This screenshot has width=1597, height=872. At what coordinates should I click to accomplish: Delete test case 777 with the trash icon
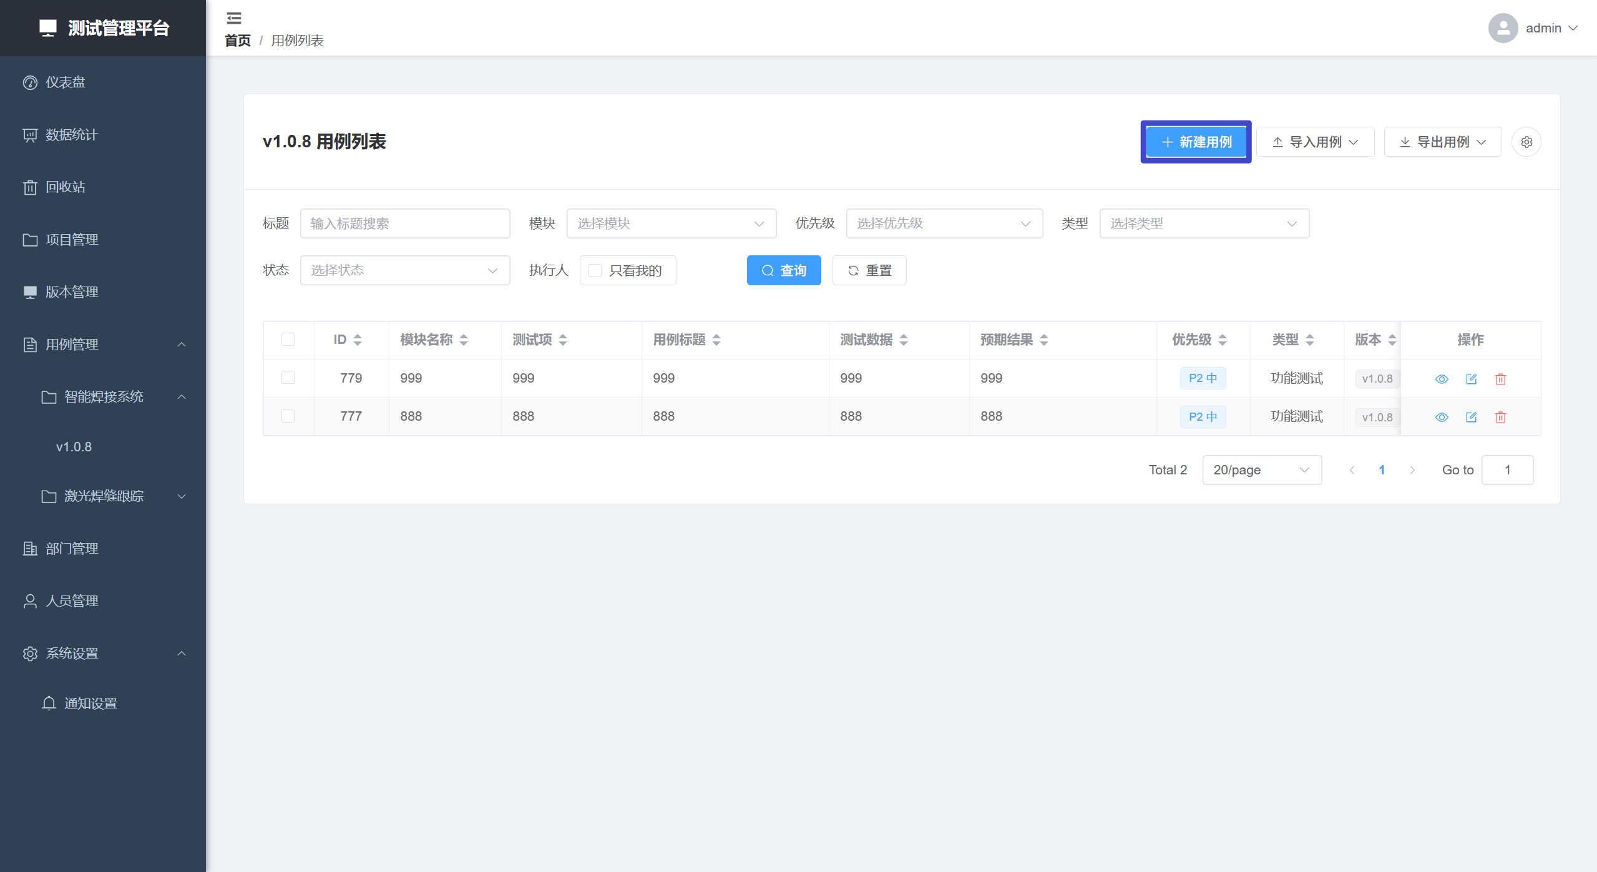click(1500, 417)
